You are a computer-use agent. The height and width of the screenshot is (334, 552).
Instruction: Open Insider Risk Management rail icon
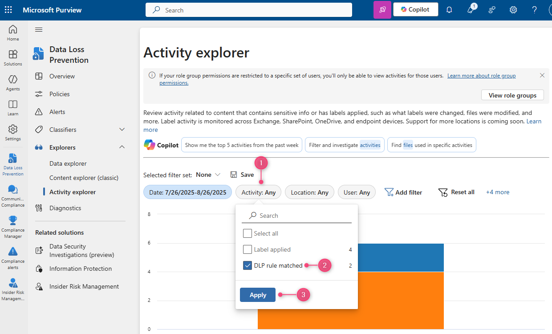click(x=13, y=289)
